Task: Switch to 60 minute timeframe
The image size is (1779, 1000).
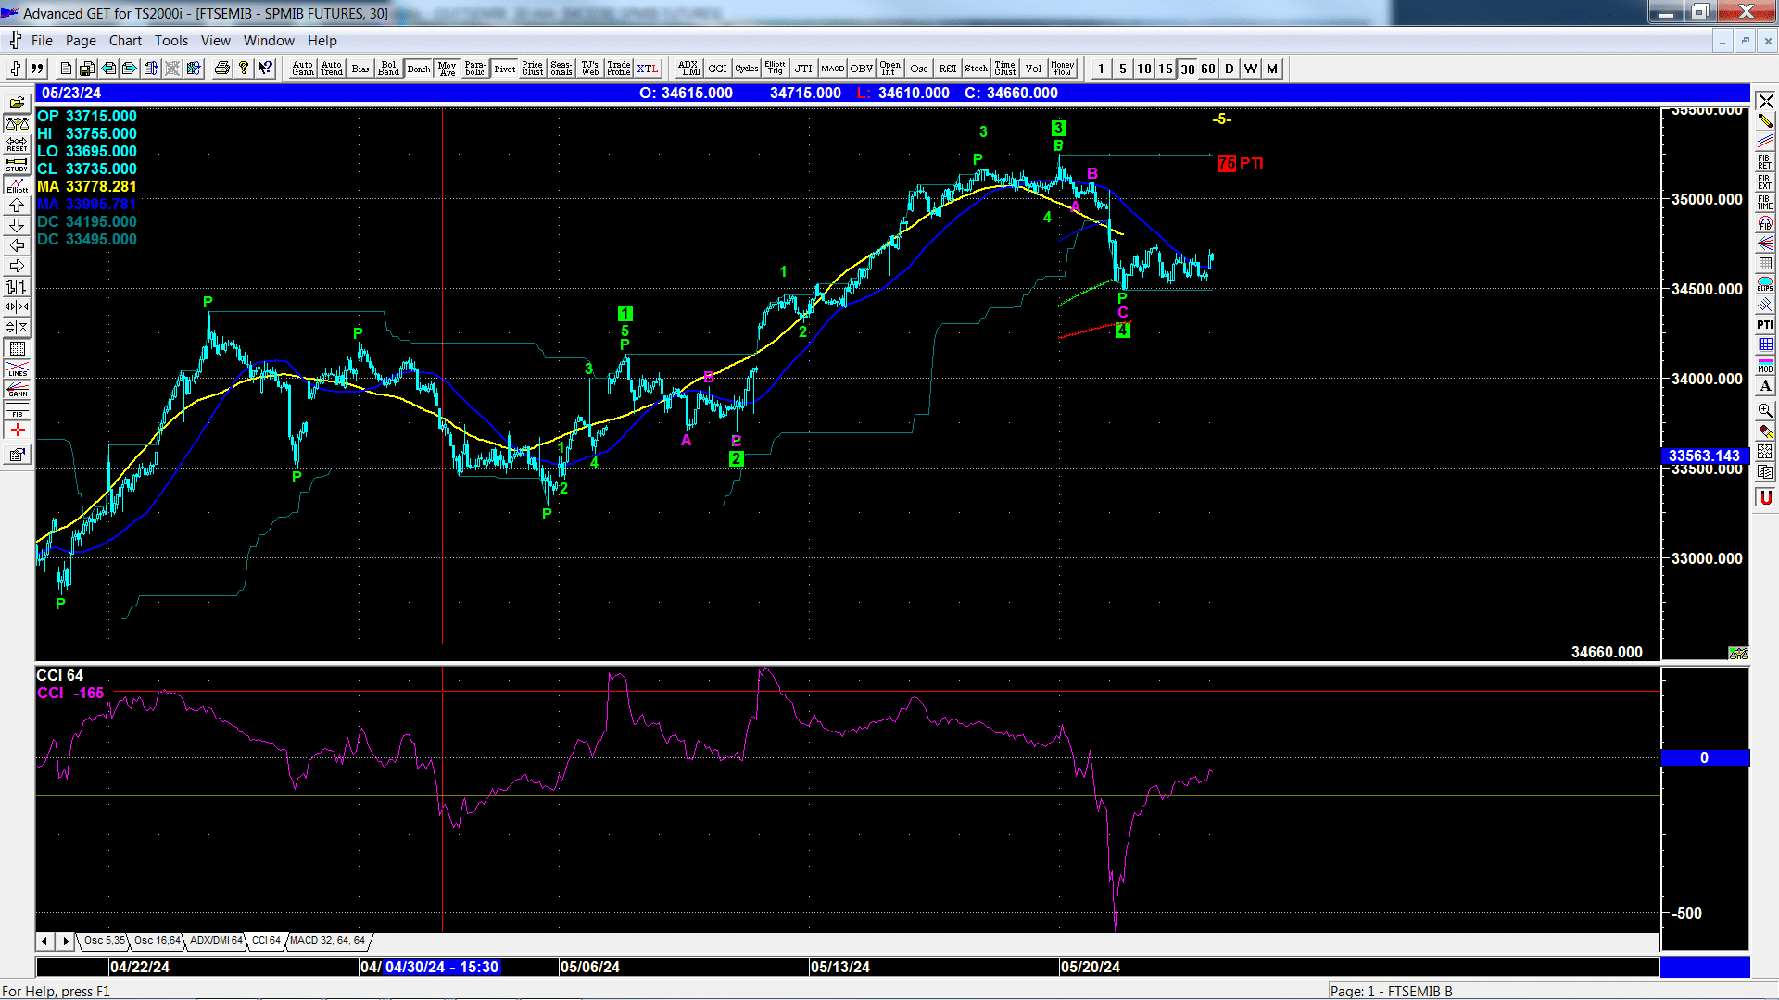Action: tap(1208, 69)
